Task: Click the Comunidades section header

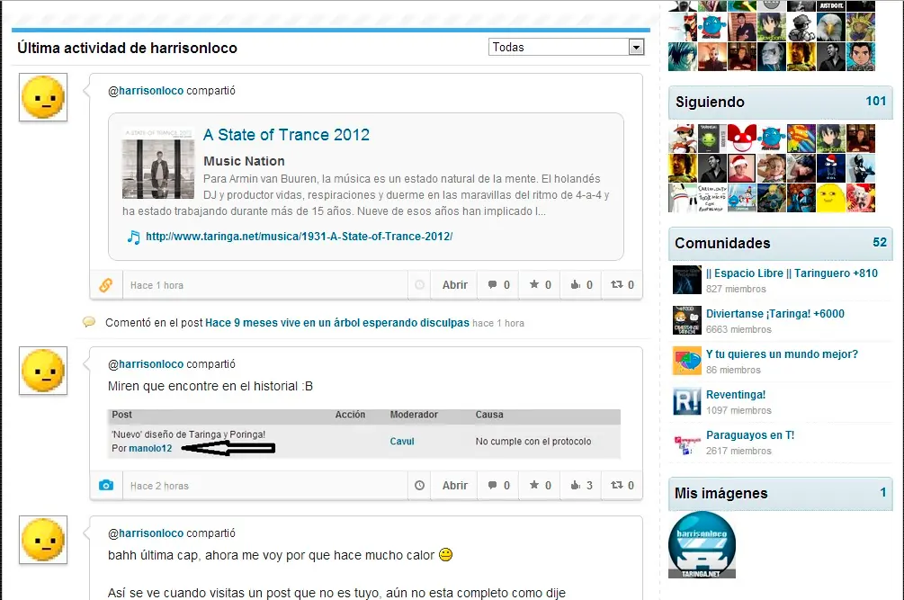Action: pos(780,243)
